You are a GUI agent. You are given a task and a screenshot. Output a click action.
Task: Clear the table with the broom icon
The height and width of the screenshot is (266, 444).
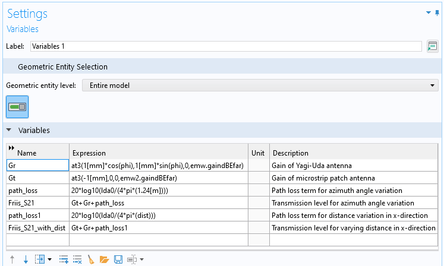pyautogui.click(x=91, y=259)
